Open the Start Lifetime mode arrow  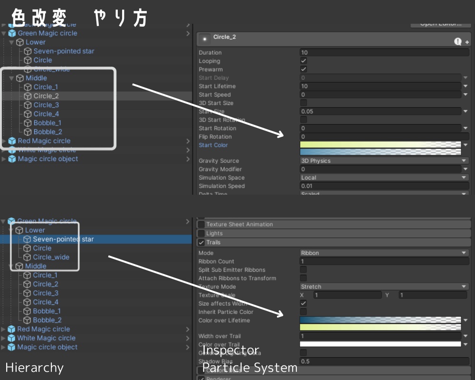(465, 86)
